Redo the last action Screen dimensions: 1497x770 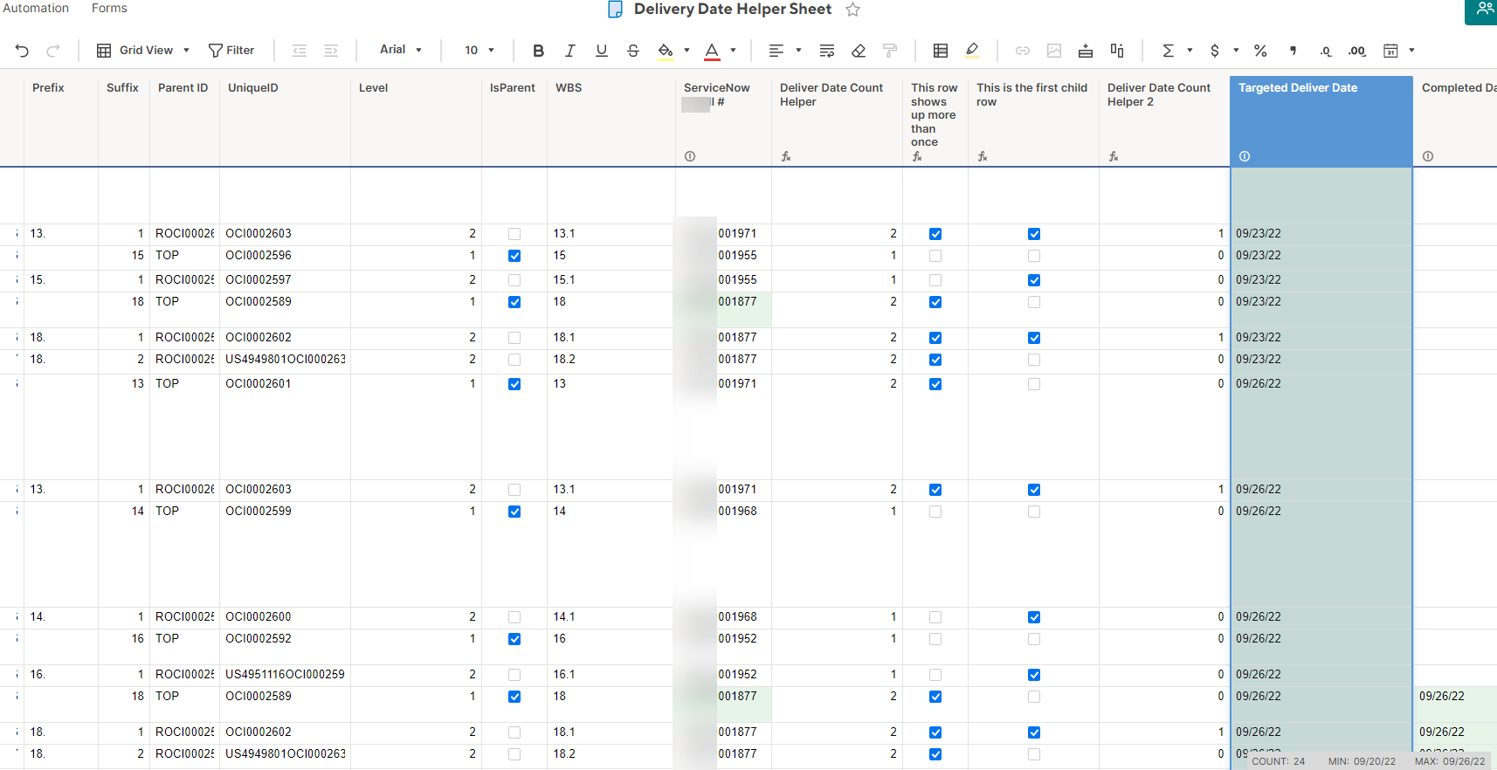point(53,51)
